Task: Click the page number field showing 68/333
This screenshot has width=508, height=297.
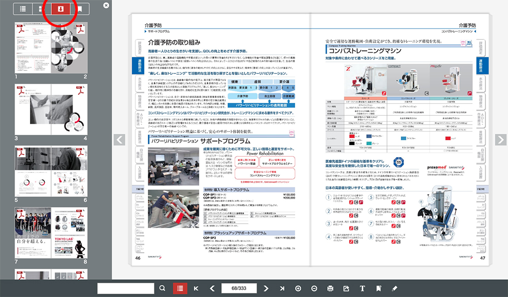Action: [x=239, y=288]
